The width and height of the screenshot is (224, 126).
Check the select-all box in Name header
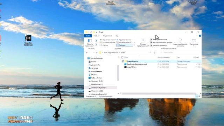122,57
